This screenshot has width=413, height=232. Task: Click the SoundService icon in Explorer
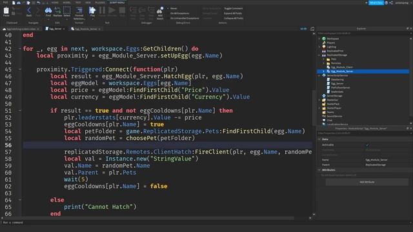pyautogui.click(x=324, y=116)
